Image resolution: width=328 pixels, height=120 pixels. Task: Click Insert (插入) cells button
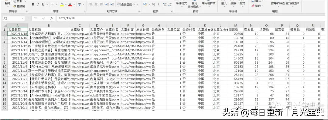pos(224,4)
